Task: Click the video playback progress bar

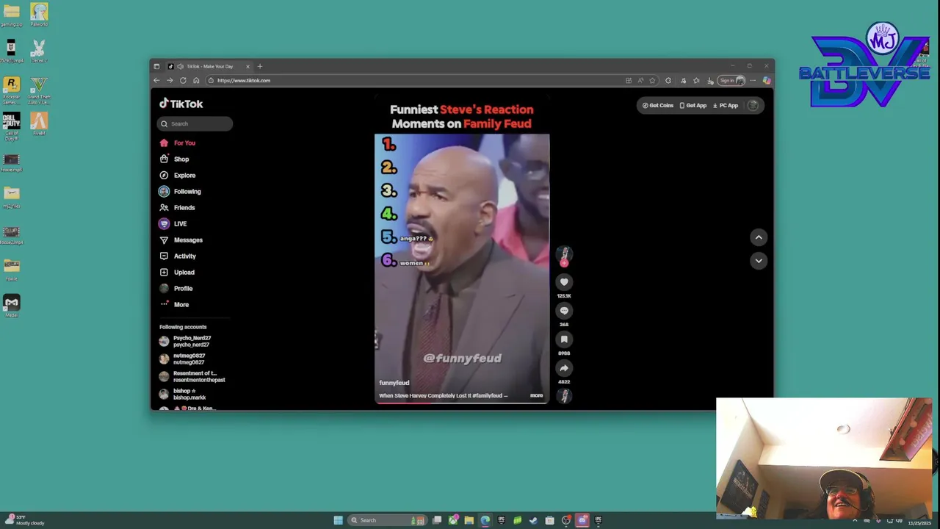Action: 462,403
